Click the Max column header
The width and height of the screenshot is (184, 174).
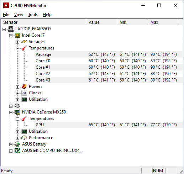click(163, 22)
